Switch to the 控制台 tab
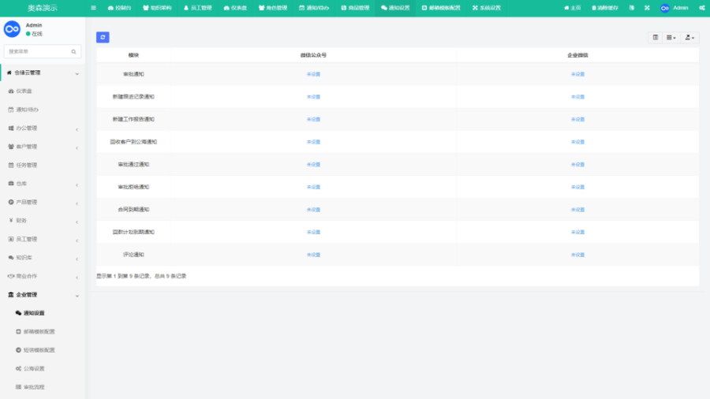The width and height of the screenshot is (710, 399). tap(119, 8)
